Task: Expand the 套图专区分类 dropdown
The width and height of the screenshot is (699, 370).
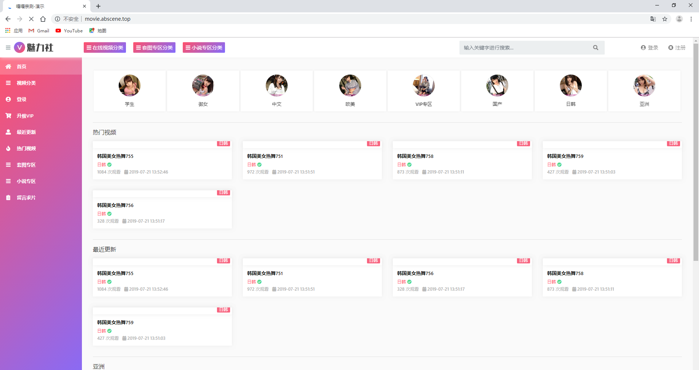Action: tap(154, 48)
